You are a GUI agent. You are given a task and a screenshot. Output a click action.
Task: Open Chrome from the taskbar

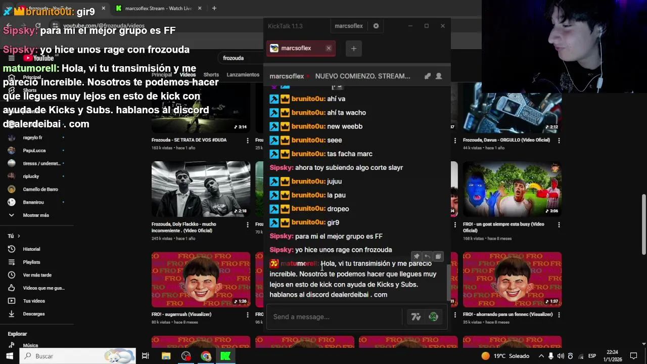pyautogui.click(x=206, y=356)
